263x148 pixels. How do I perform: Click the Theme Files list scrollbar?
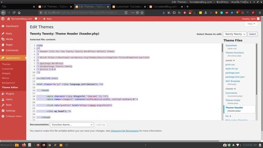pyautogui.click(x=256, y=69)
